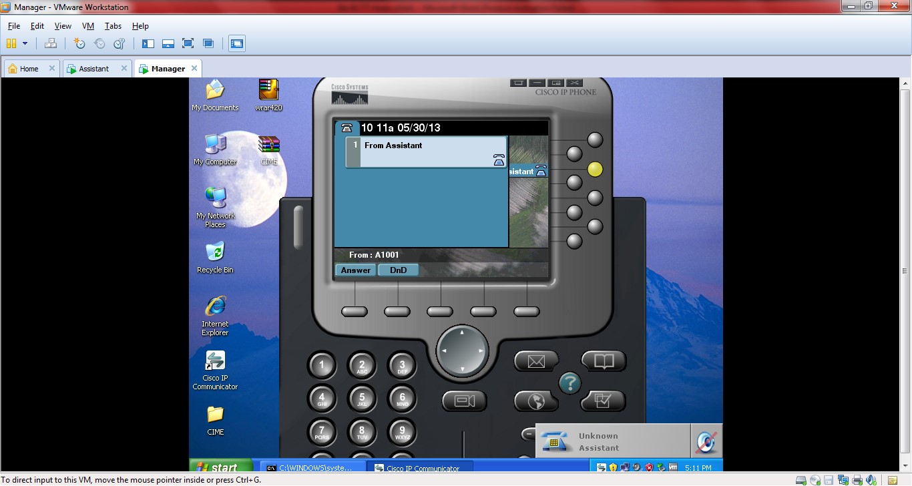Screen dimensions: 912x486
Task: Select the Recycle Bin icon
Action: point(215,258)
